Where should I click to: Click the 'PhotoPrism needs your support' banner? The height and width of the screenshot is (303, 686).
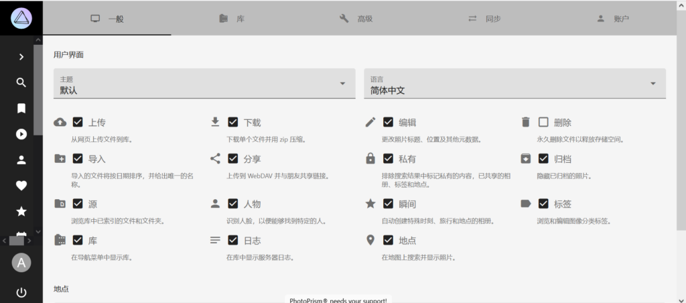tap(338, 299)
